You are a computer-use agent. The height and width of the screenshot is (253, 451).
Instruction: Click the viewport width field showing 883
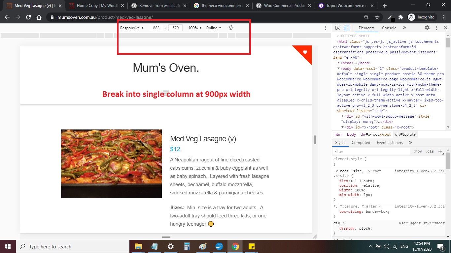[x=156, y=28]
